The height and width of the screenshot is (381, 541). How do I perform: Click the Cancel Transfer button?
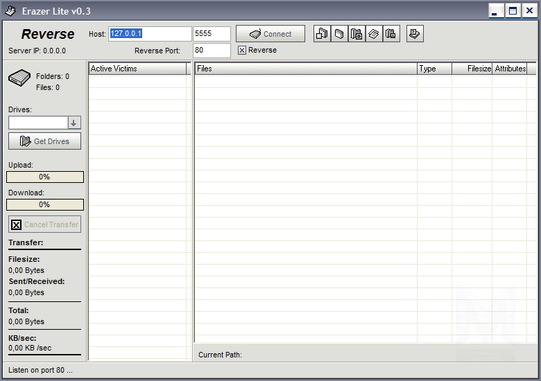coord(44,224)
